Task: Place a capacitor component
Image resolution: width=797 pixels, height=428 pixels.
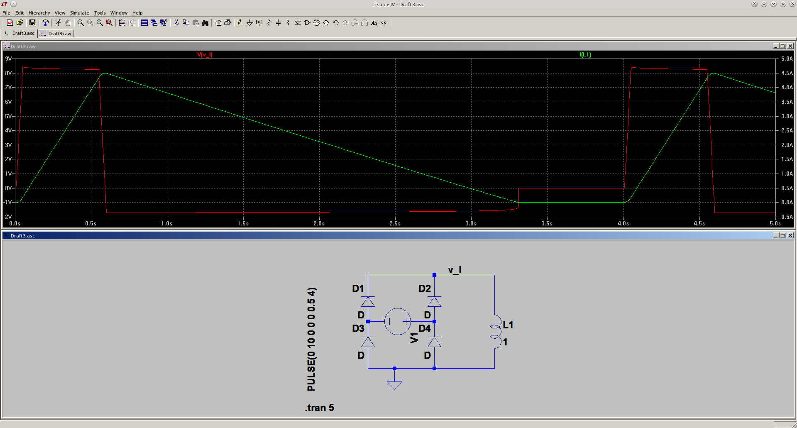Action: (x=279, y=23)
